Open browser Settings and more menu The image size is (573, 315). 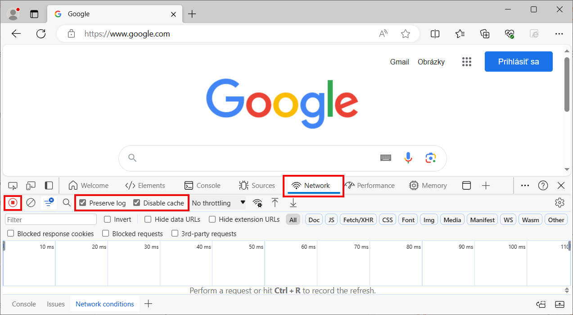click(x=559, y=34)
